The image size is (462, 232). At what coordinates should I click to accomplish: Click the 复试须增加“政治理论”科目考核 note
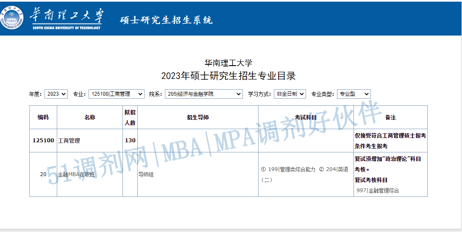388,164
